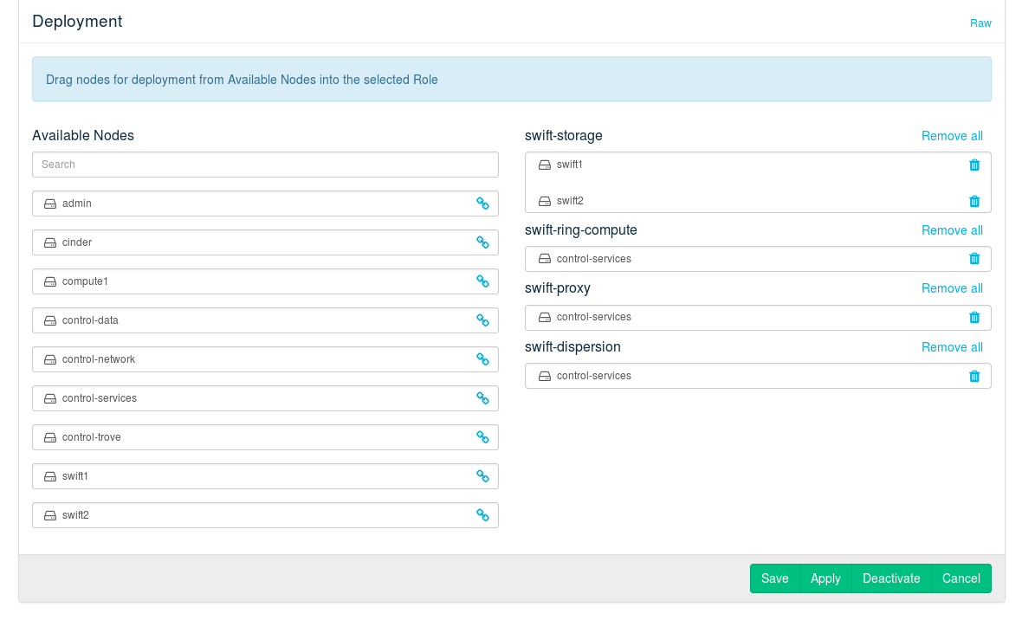The image size is (1022, 620).
Task: Click link icon on control-trove node
Action: coord(482,437)
